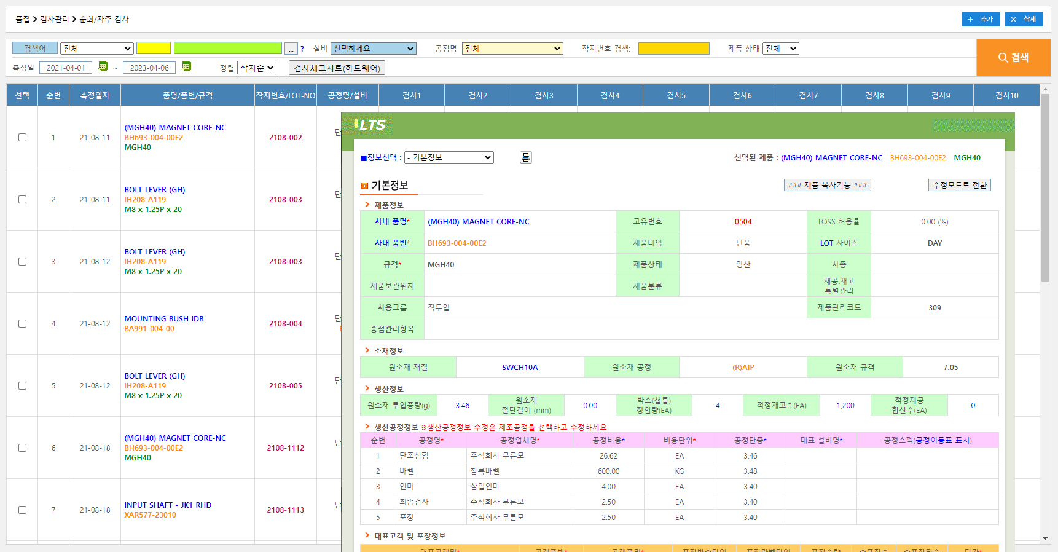Expand the 정보선택 기본정보 dropdown

[449, 157]
